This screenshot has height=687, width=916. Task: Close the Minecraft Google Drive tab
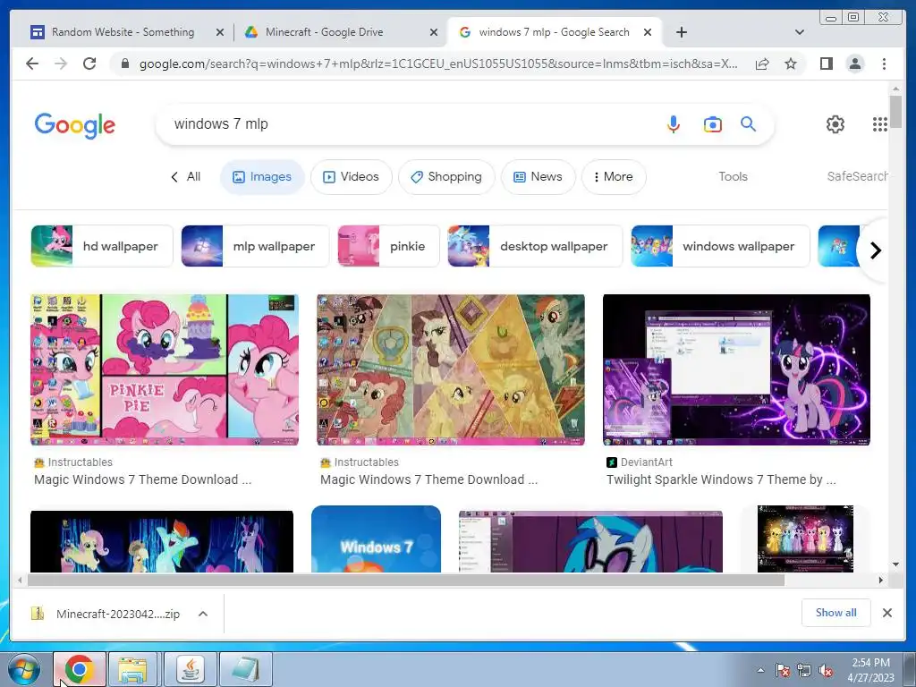tap(434, 32)
